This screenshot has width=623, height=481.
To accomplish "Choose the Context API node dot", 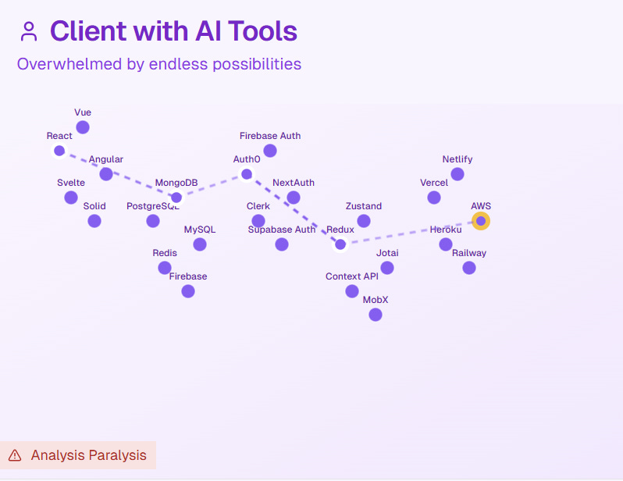I will [x=352, y=291].
